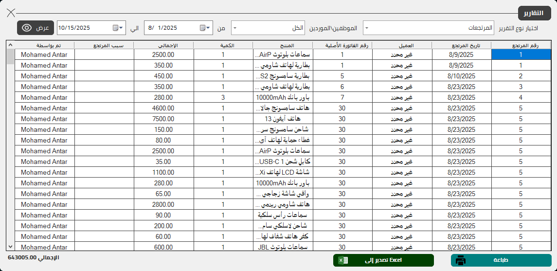Select original invoice number 7 cell
Image resolution: width=557 pixels, height=271 pixels.
click(342, 97)
